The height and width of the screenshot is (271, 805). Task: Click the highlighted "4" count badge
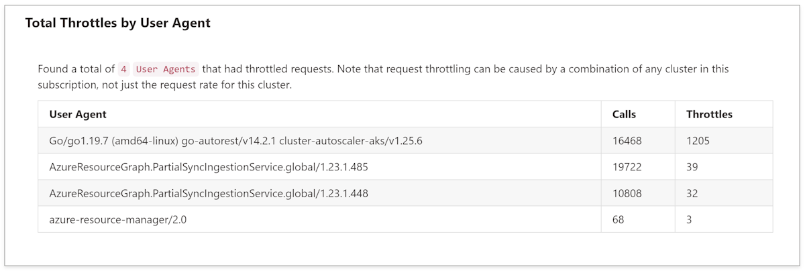123,69
